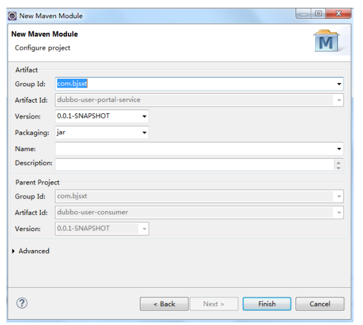The height and width of the screenshot is (325, 363).
Task: Click the Description scrollbar up arrow
Action: coord(338,162)
